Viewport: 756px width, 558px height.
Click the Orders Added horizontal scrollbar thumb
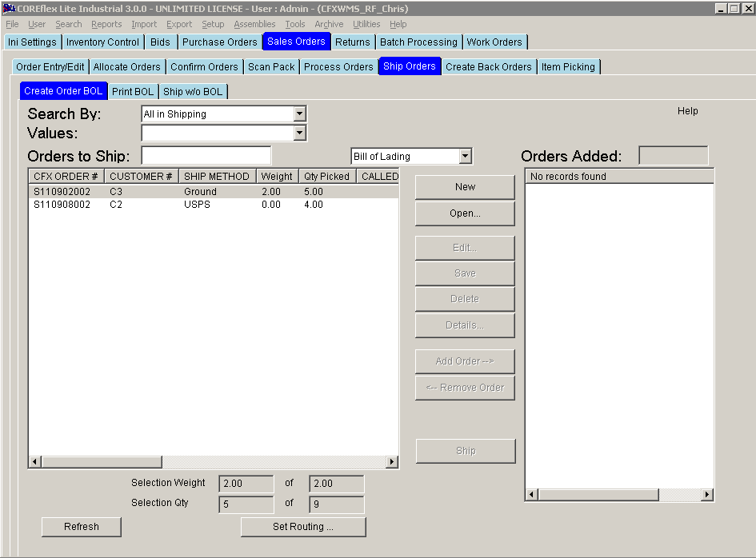[598, 494]
